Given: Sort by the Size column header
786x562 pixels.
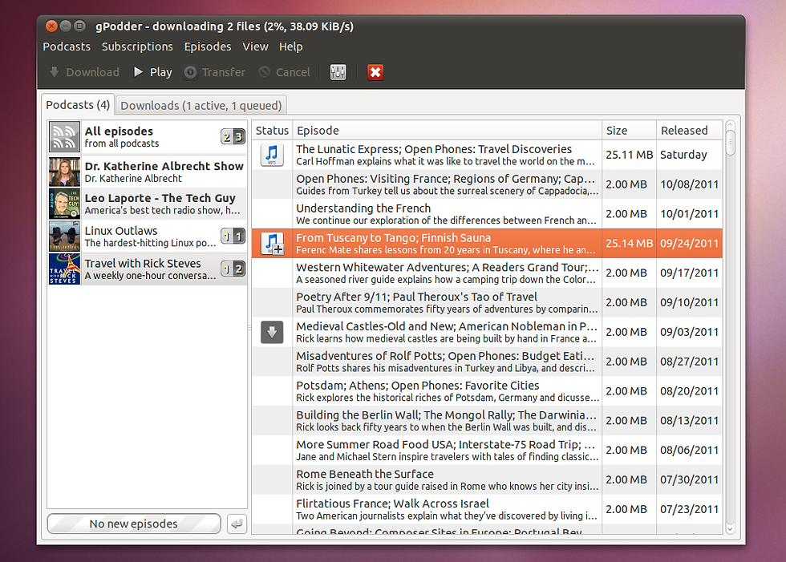Looking at the screenshot, I should [629, 131].
